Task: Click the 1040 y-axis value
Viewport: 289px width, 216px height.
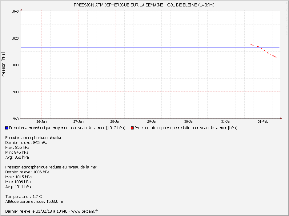Action: (15, 11)
